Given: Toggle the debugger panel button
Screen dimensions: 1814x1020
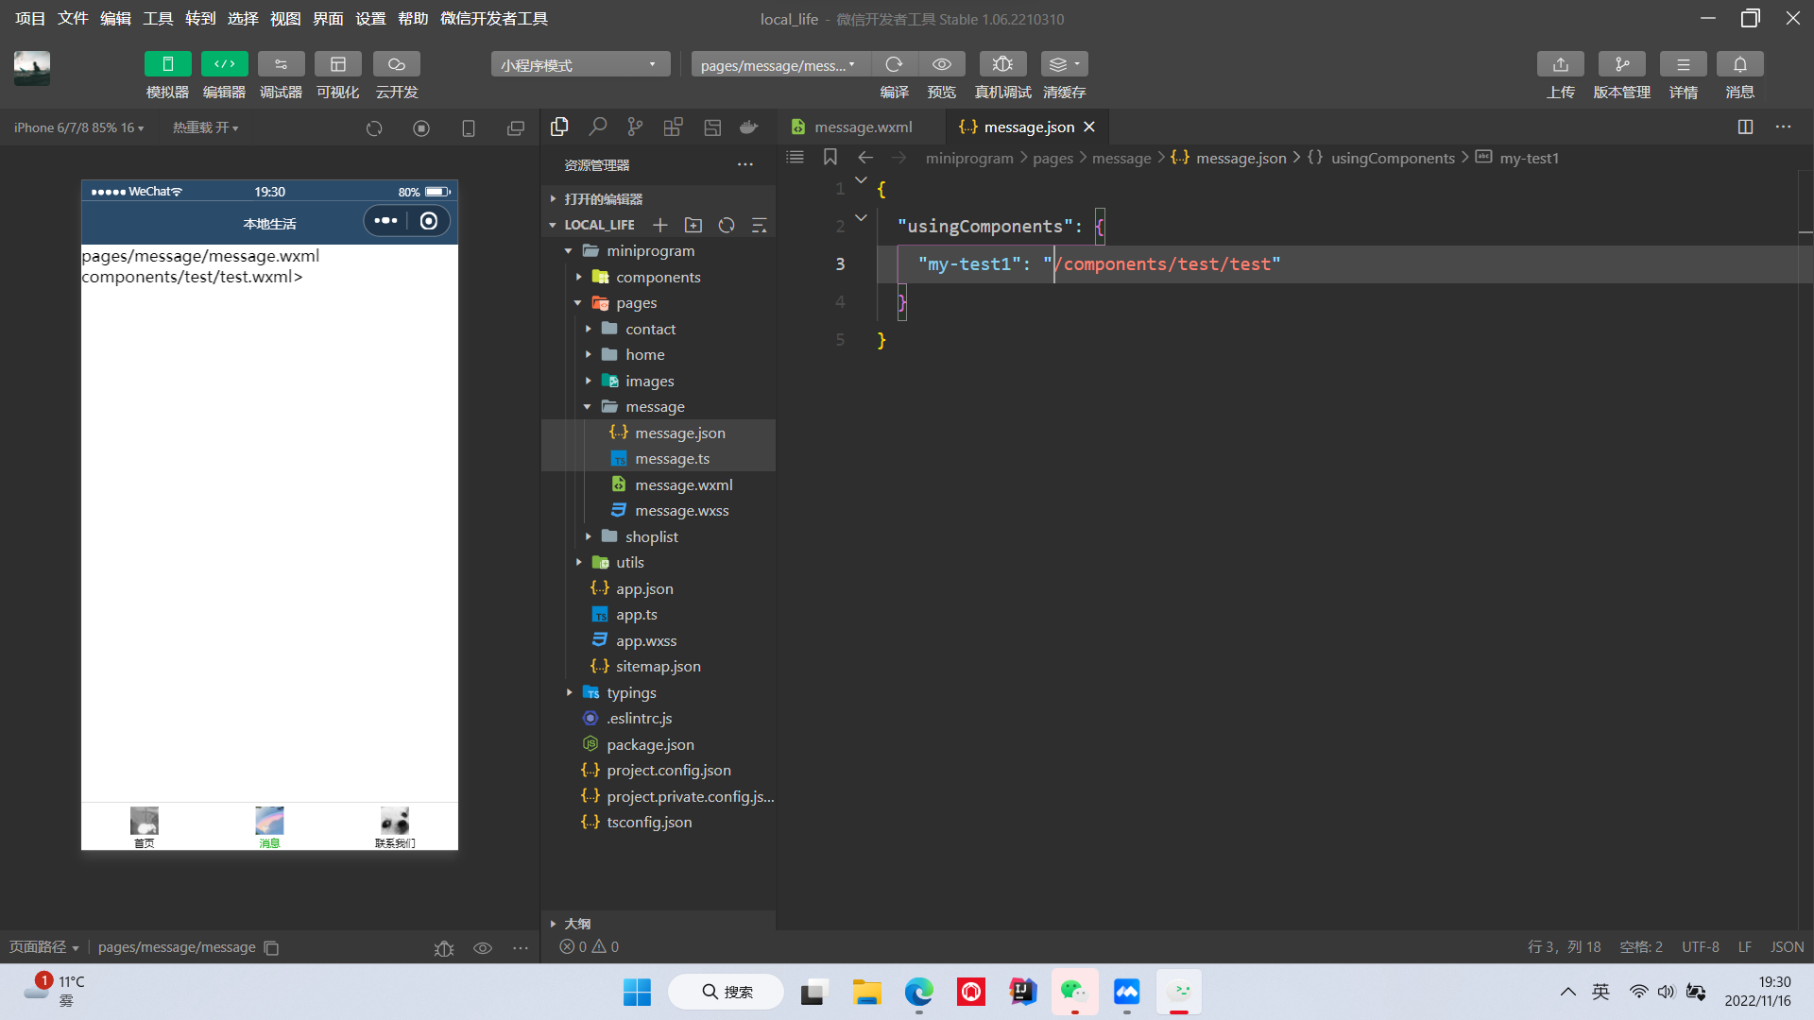Looking at the screenshot, I should pyautogui.click(x=281, y=64).
